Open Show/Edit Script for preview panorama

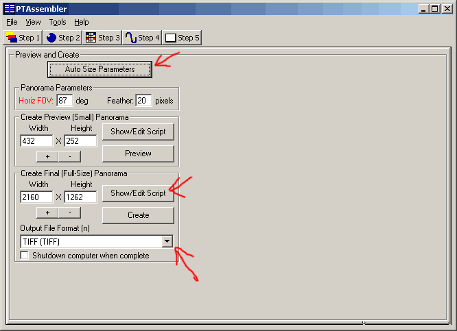click(x=138, y=132)
